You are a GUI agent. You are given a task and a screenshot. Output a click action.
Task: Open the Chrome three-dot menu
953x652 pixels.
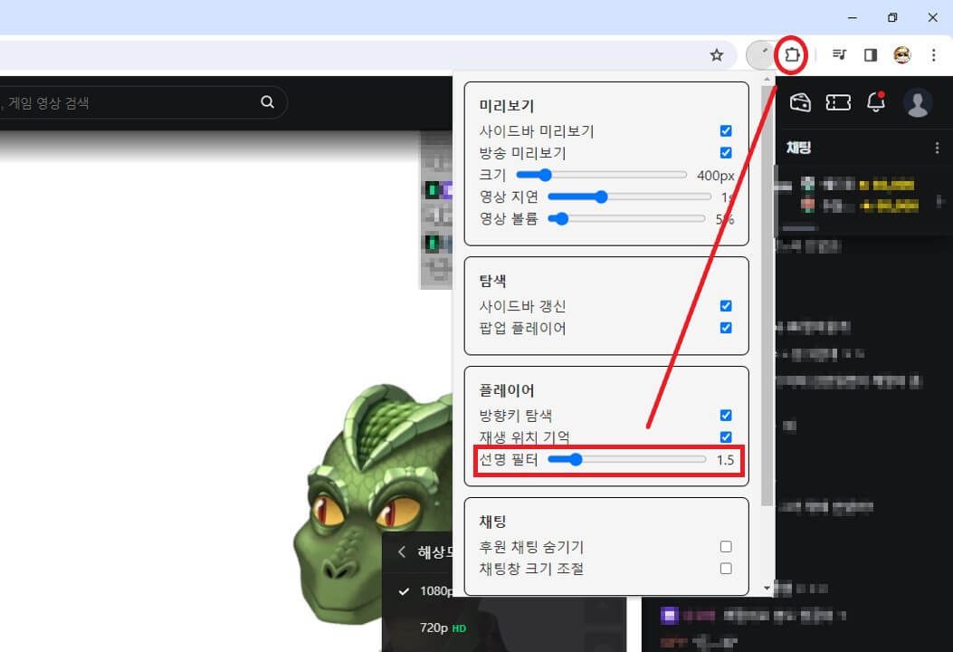[x=934, y=55]
